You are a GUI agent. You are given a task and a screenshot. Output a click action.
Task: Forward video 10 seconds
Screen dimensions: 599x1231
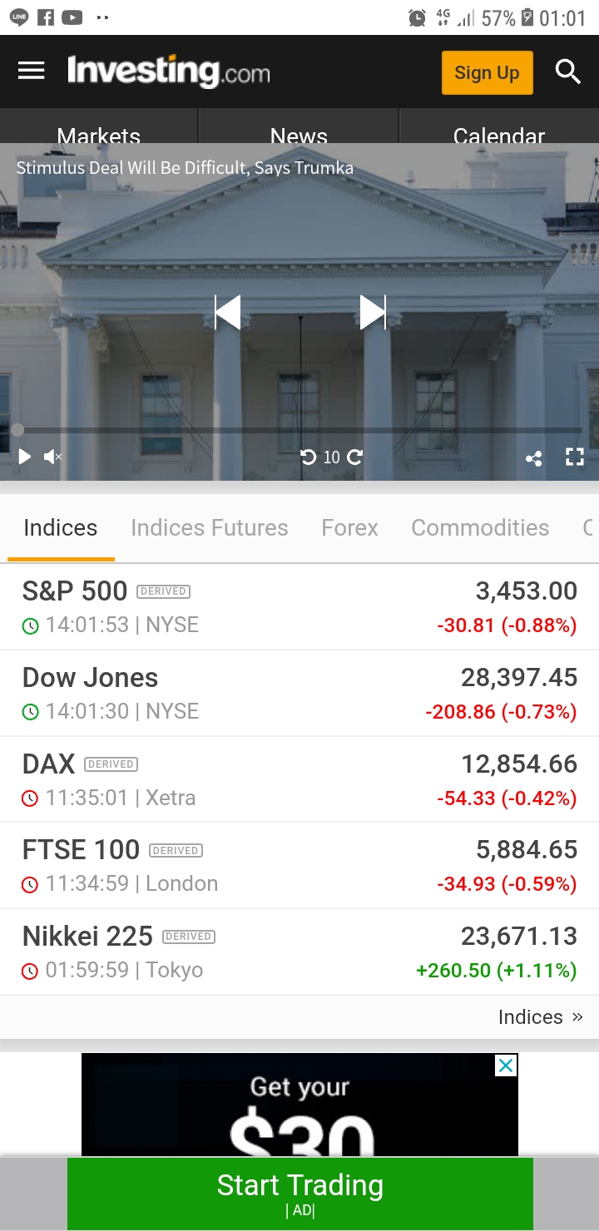355,457
